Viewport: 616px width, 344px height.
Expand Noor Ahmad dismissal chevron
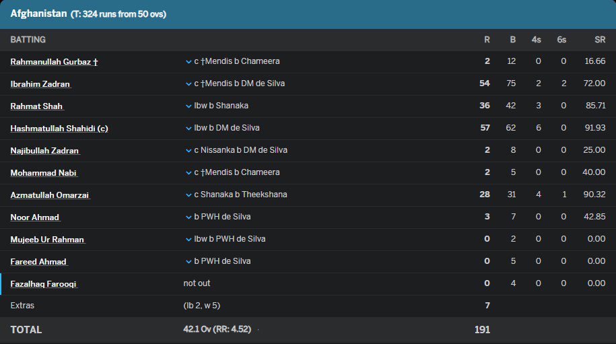click(189, 217)
